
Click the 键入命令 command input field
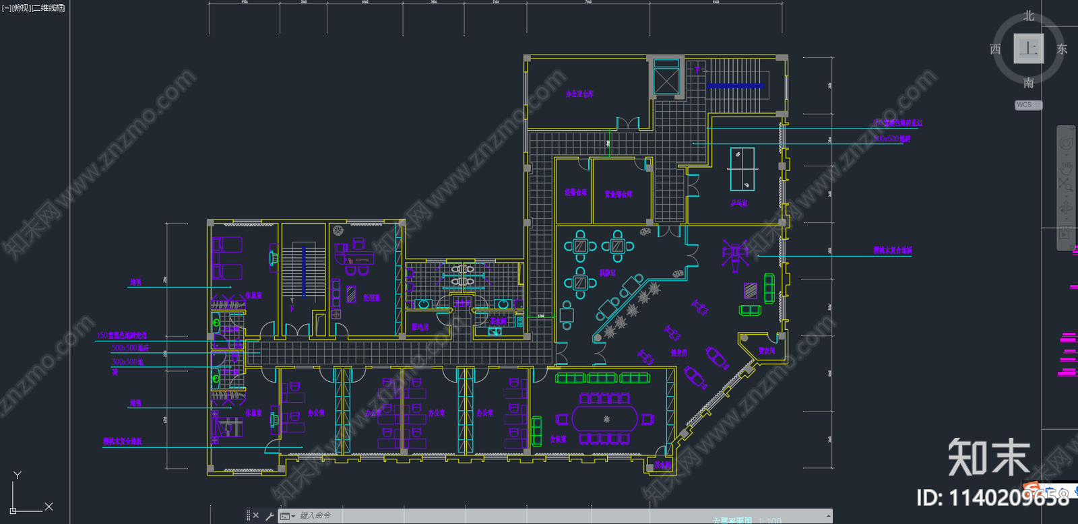559,516
